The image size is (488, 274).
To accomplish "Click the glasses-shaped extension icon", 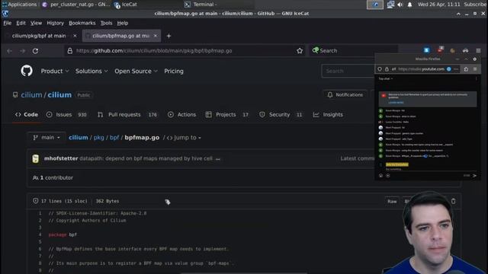I will 466,50.
